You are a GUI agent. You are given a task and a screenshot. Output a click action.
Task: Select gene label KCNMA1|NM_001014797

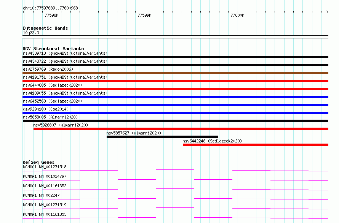[x=45, y=176]
